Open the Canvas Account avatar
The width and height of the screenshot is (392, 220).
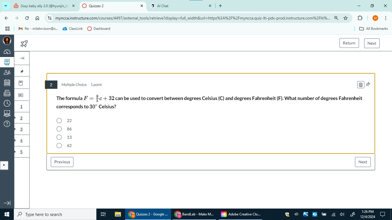(x=7, y=41)
